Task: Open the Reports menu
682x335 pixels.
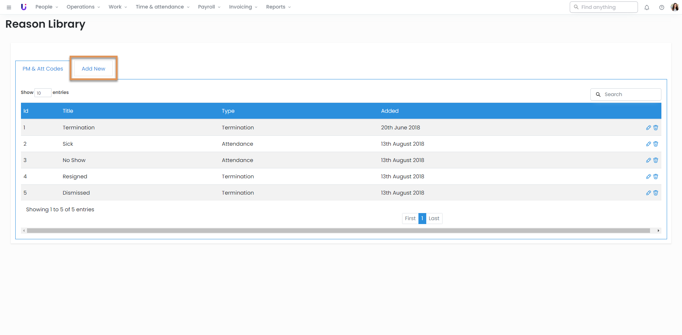Action: (278, 7)
